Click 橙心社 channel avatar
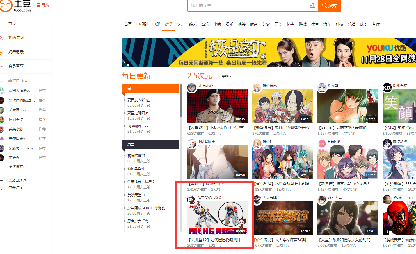416x254 pixels. tap(257, 144)
